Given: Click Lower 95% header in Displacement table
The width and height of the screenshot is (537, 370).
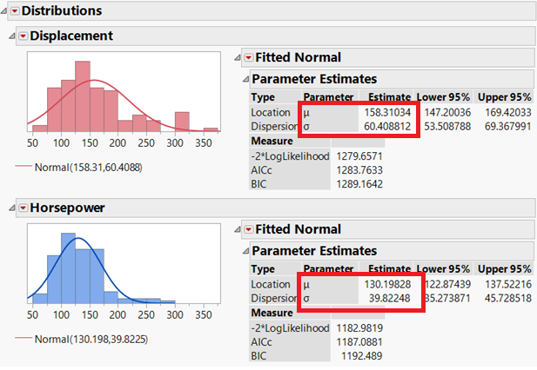Looking at the screenshot, I should click(443, 97).
